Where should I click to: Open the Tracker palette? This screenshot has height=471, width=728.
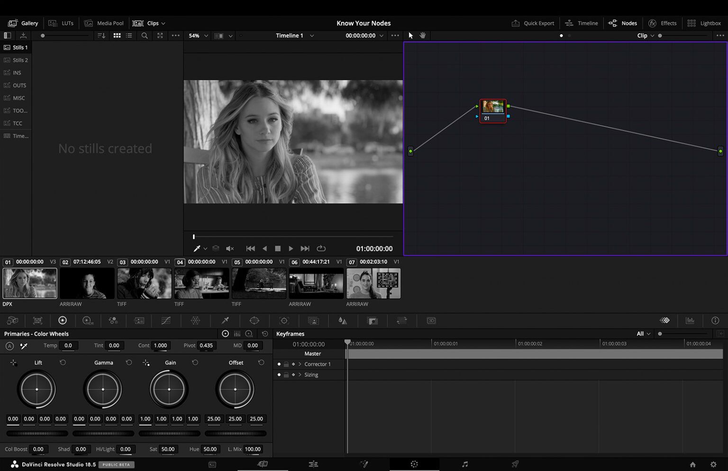pyautogui.click(x=283, y=321)
